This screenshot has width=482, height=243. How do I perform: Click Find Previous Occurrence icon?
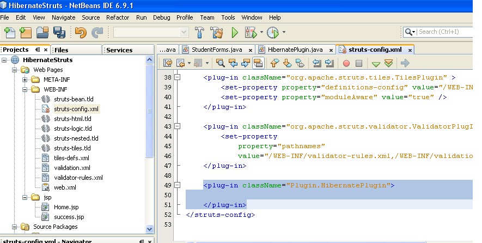(x=233, y=63)
